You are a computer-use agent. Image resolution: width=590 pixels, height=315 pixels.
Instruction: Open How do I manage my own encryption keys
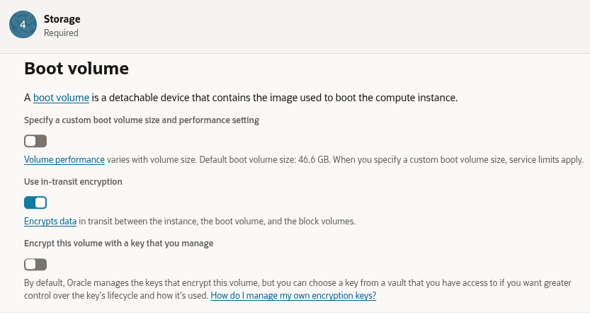click(293, 296)
